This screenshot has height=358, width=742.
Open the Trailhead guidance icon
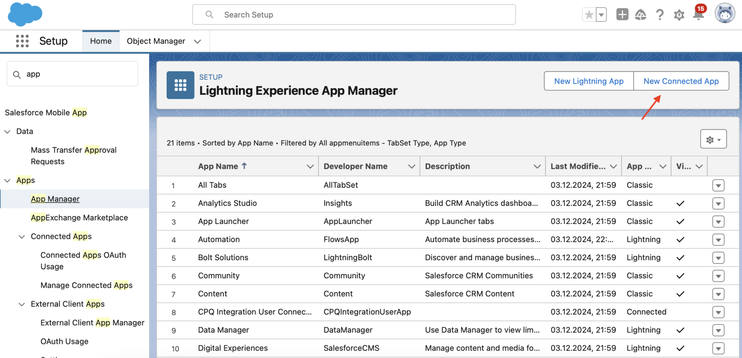coord(641,14)
